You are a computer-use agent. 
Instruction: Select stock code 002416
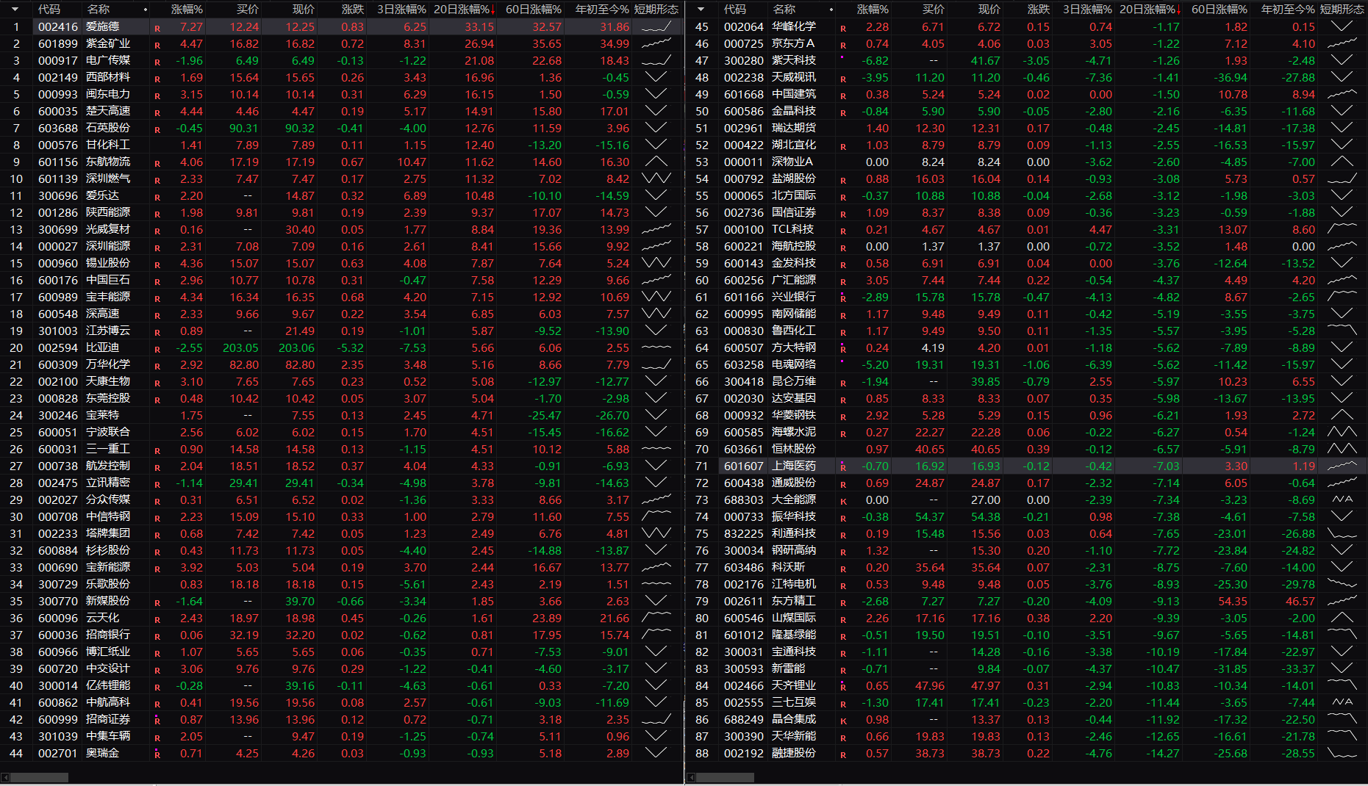point(58,26)
